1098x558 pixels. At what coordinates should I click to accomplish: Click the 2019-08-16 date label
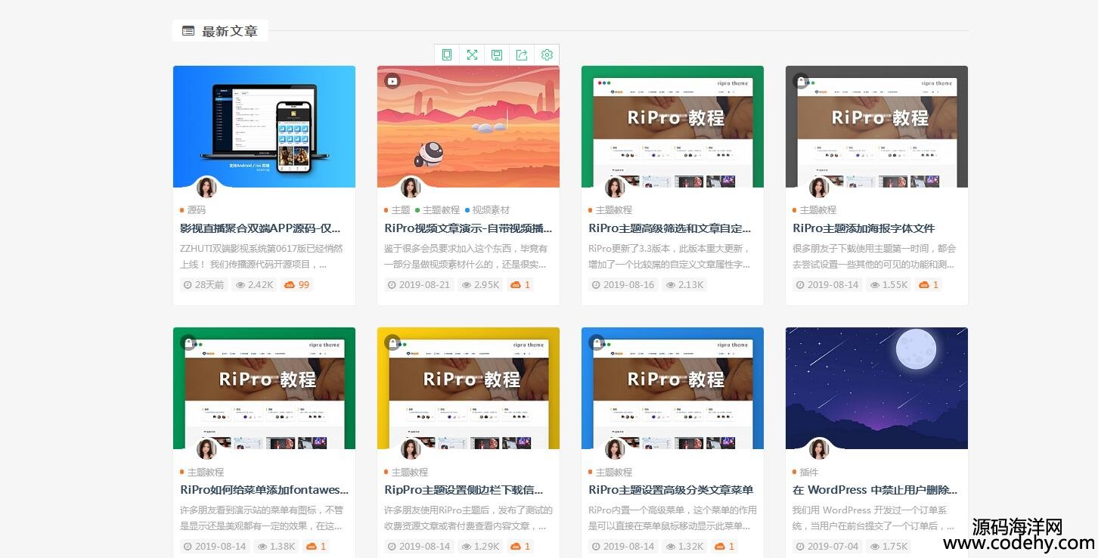tap(623, 285)
